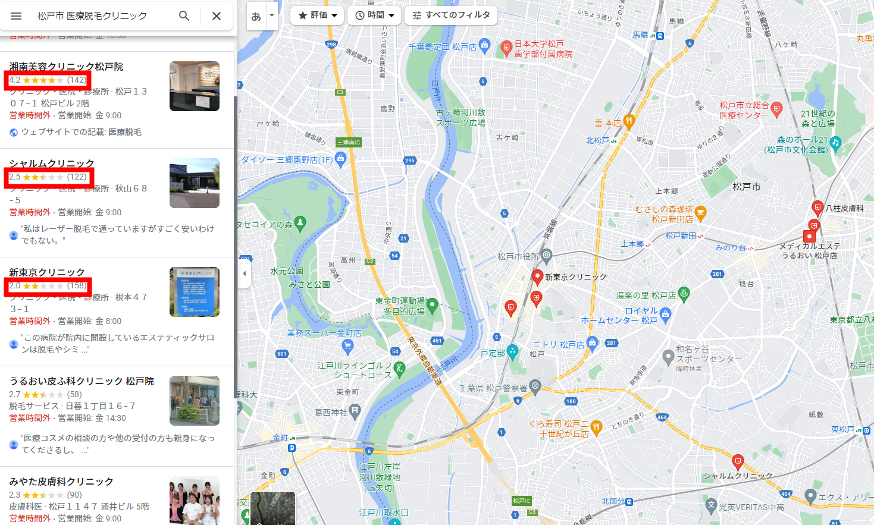874x525 pixels.
Task: Click 和名ヶ谷スポーツセンター gray pin
Action: click(668, 357)
